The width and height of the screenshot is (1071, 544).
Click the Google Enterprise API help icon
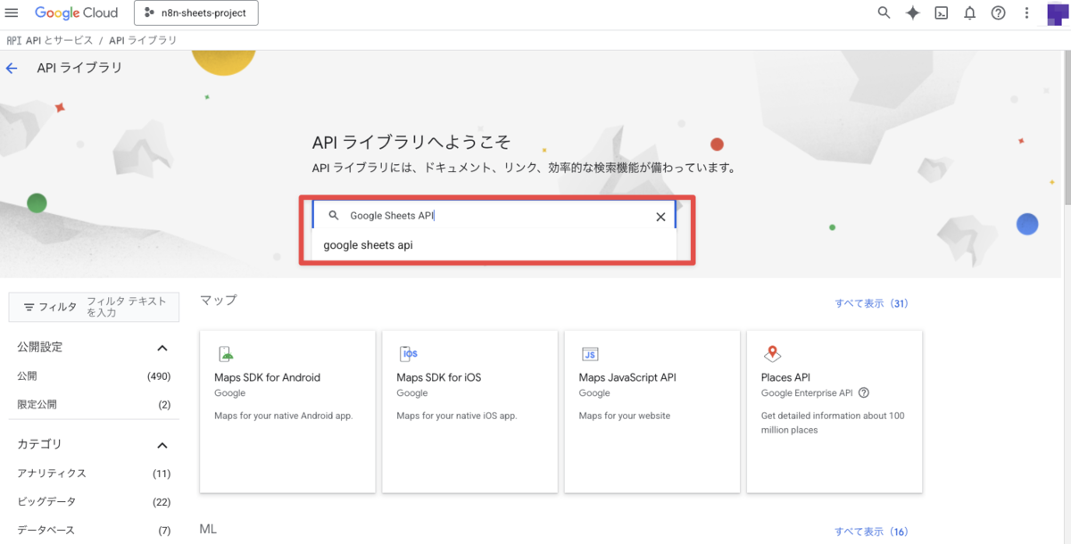pyautogui.click(x=864, y=392)
